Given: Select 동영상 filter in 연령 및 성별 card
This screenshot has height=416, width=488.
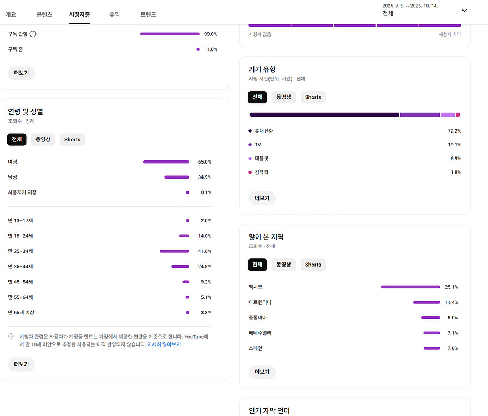Looking at the screenshot, I should point(43,140).
